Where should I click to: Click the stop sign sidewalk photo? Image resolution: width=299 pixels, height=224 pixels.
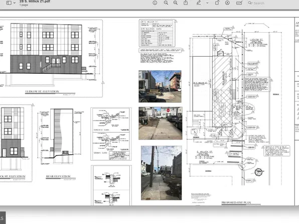pyautogui.click(x=161, y=123)
